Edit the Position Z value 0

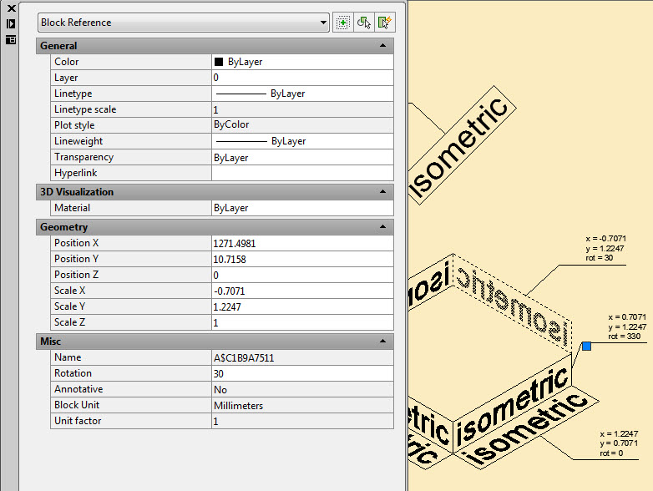coord(302,275)
